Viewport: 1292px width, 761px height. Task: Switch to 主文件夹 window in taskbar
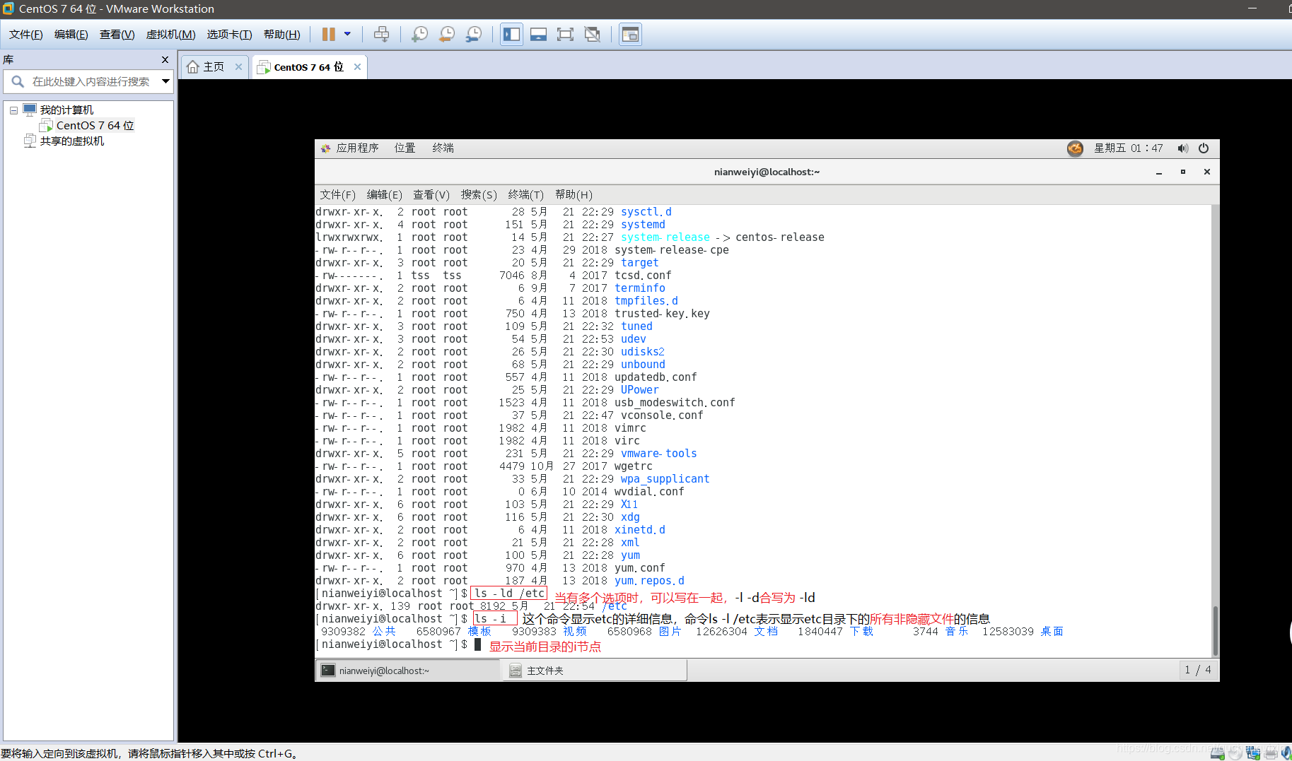[x=594, y=671]
